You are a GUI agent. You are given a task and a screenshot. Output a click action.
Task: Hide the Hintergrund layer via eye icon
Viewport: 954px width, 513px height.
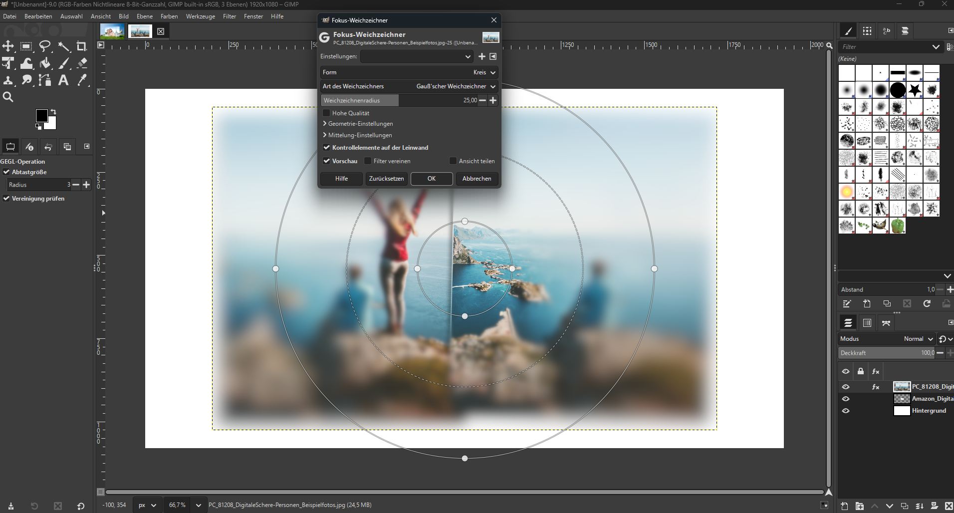point(845,411)
